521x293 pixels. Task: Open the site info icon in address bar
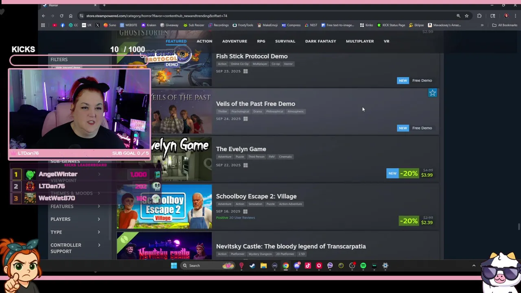[81, 16]
